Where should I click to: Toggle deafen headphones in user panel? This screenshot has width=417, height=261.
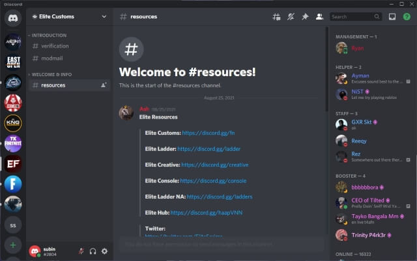point(93,251)
